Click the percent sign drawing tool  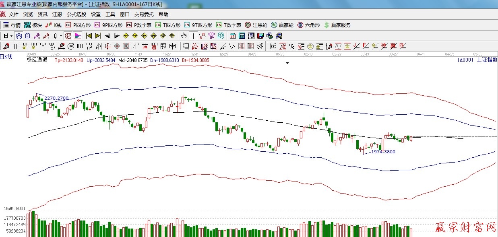click(x=291, y=46)
